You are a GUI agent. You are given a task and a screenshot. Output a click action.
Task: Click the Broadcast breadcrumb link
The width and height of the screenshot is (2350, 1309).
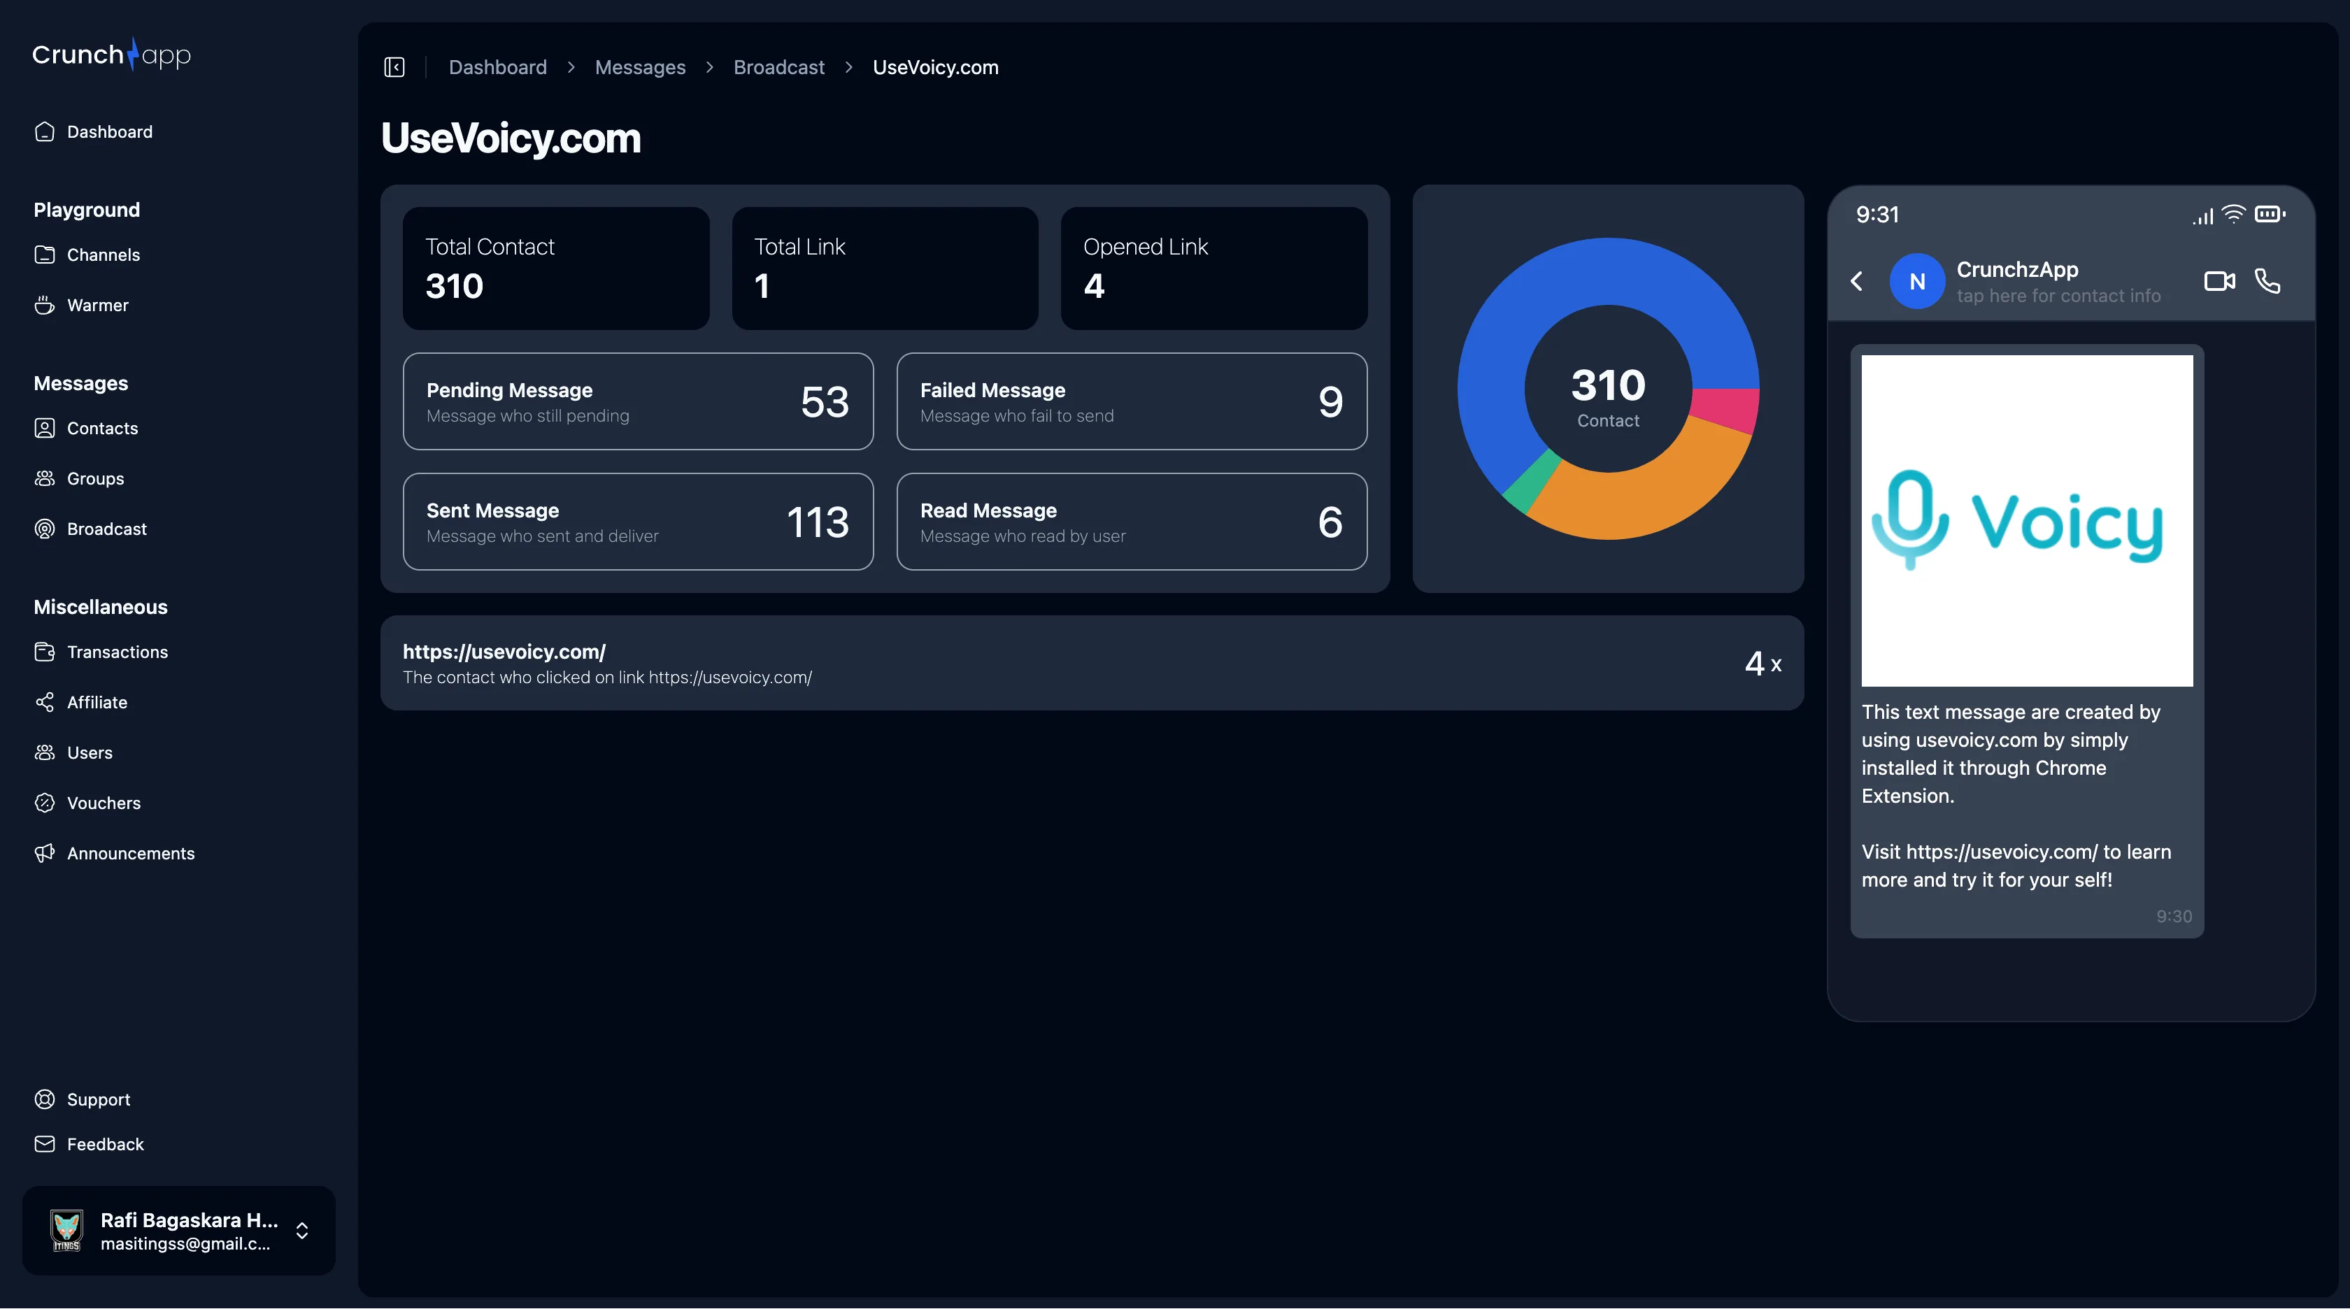click(778, 68)
